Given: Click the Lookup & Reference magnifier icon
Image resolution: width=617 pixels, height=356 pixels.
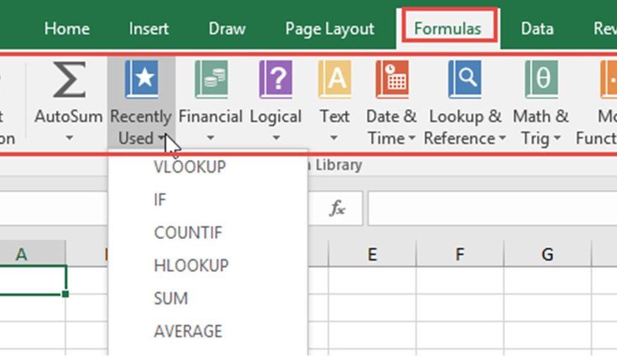Looking at the screenshot, I should [x=465, y=80].
